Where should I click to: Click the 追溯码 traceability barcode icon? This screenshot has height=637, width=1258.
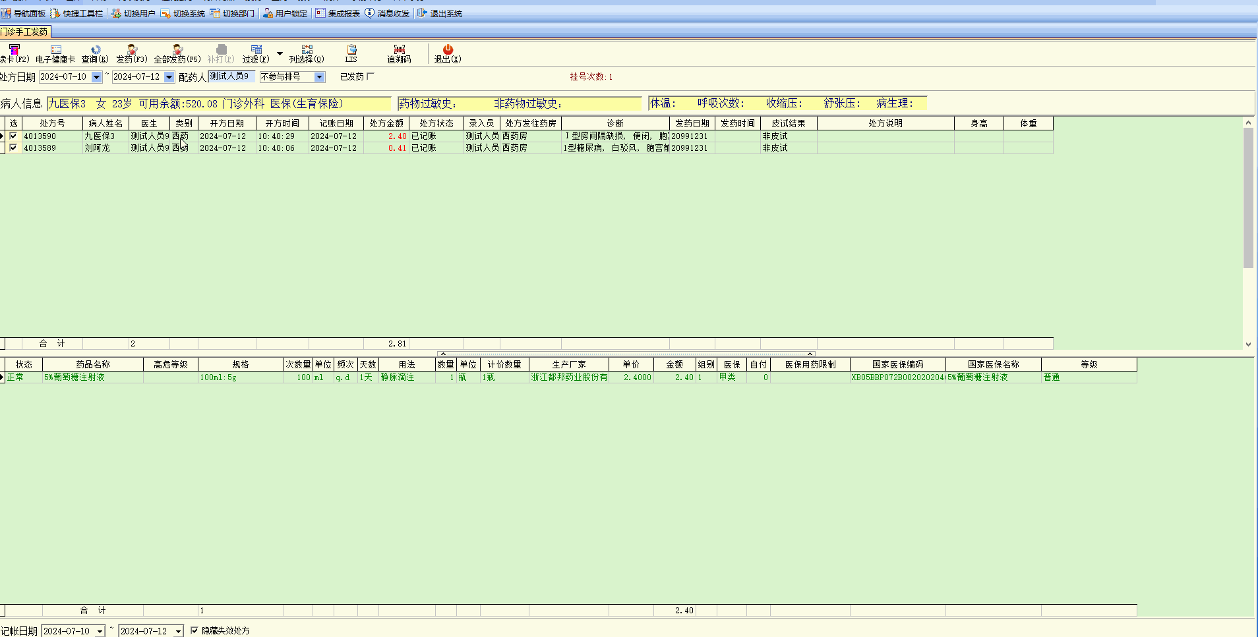click(400, 49)
